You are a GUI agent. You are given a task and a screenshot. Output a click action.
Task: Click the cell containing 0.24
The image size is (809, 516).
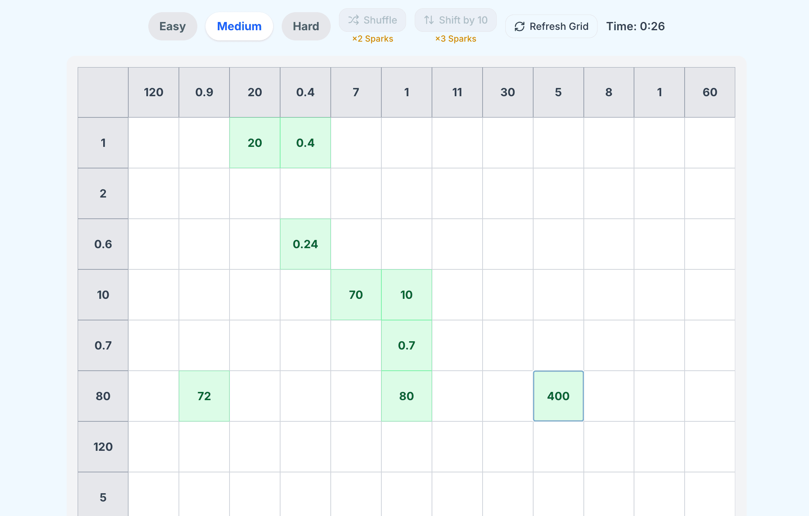[305, 244]
